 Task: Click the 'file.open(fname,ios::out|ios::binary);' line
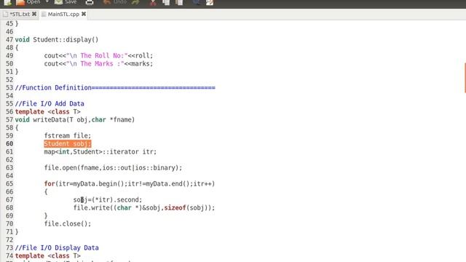point(113,168)
